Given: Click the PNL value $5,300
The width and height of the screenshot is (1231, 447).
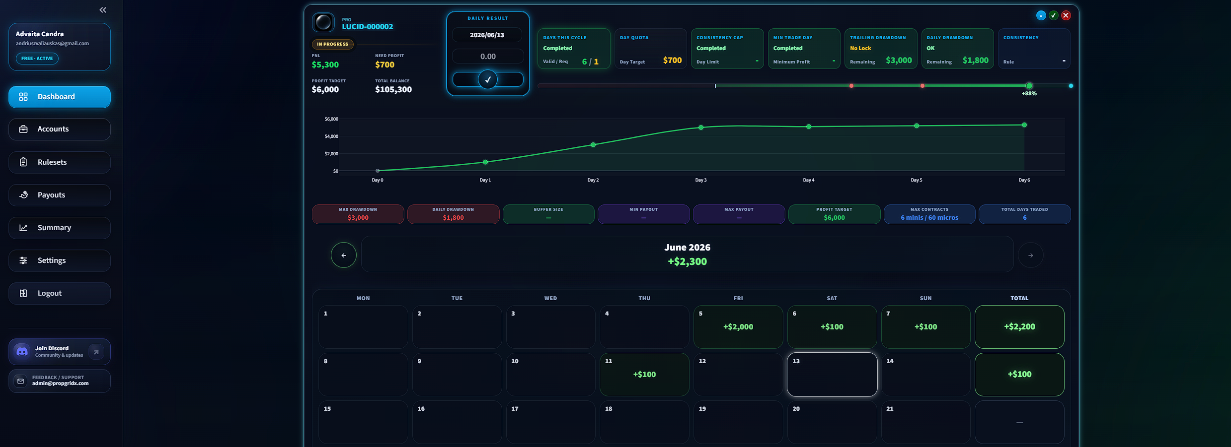Looking at the screenshot, I should (x=325, y=65).
